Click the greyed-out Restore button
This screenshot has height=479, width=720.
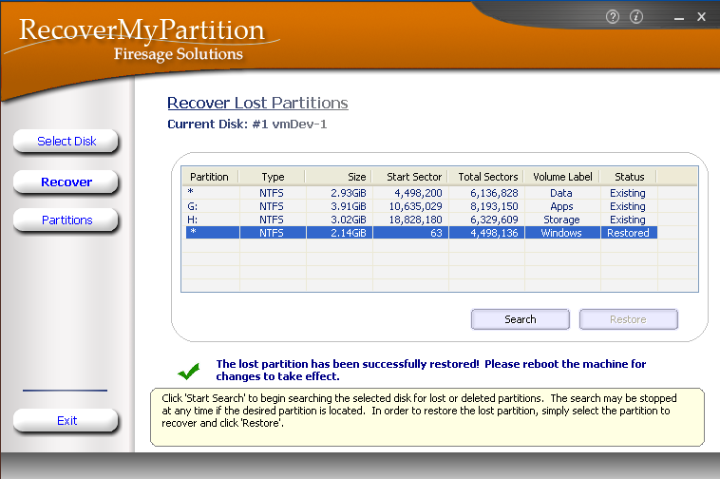628,319
